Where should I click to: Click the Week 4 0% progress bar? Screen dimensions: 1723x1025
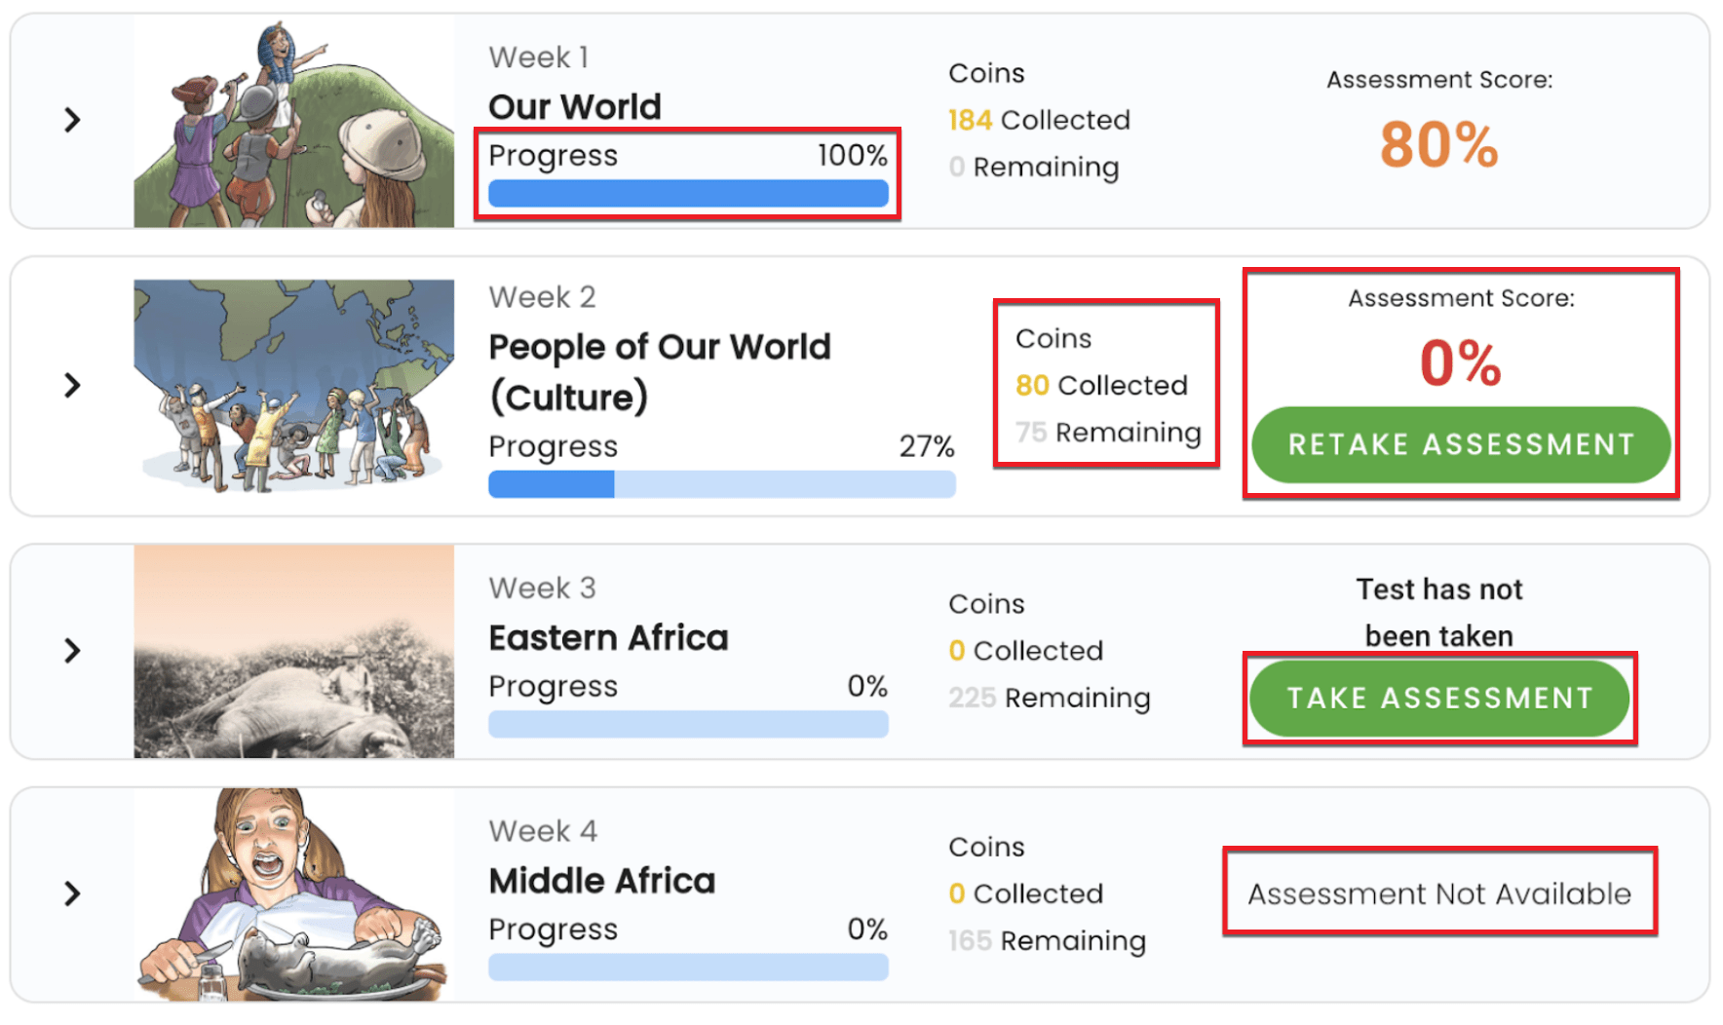688,967
